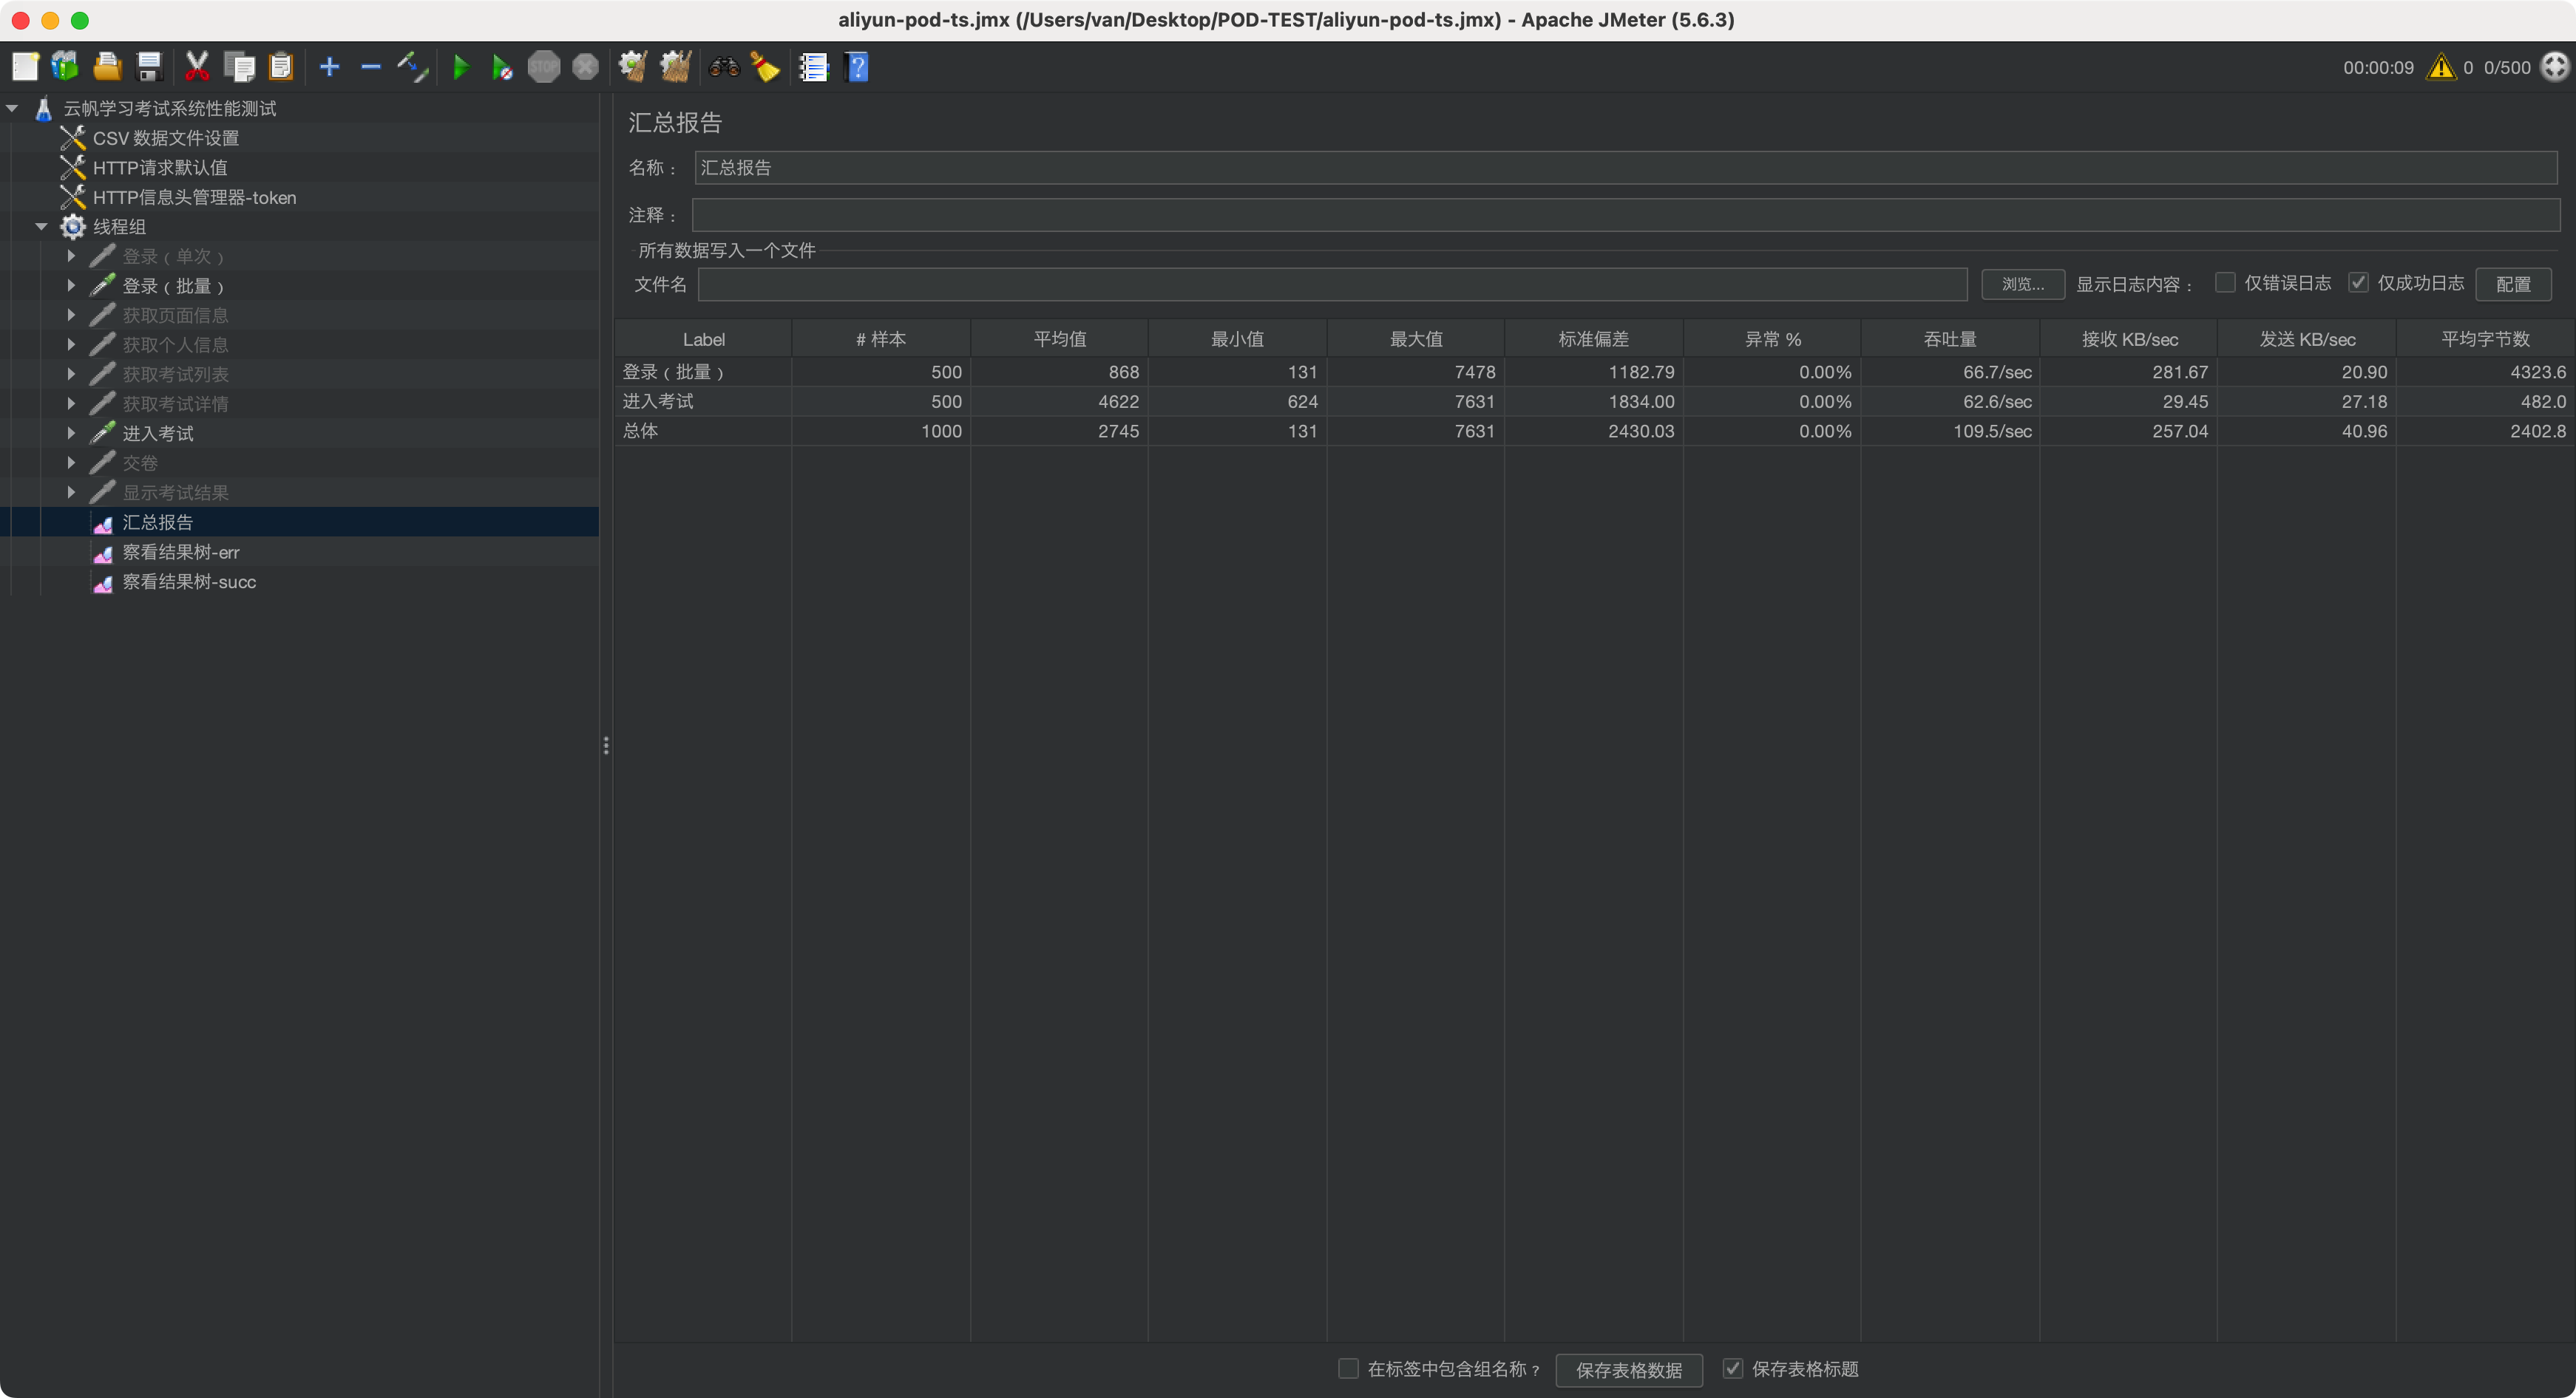Click the Toggle enable/disable icon
Viewport: 2576px width, 1398px height.
click(x=413, y=67)
